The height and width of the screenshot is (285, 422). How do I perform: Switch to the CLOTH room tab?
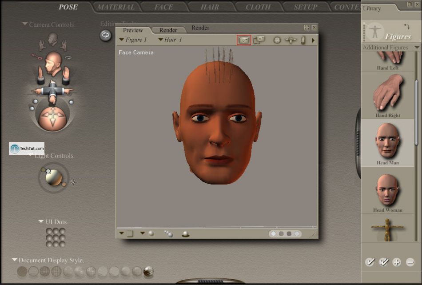pyautogui.click(x=258, y=7)
